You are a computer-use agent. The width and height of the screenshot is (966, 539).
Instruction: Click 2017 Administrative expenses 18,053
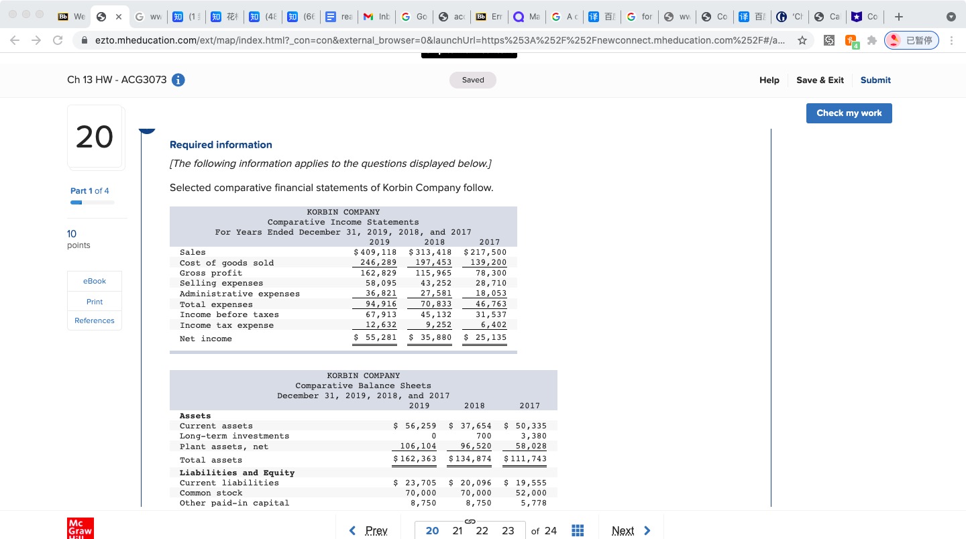pos(490,294)
